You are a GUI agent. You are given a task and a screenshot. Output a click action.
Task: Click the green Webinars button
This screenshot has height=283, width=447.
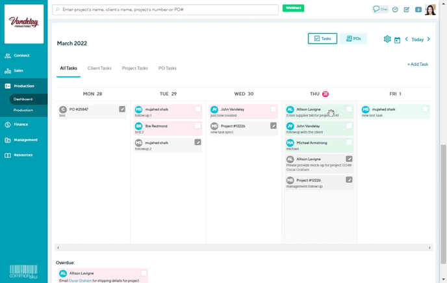[294, 8]
